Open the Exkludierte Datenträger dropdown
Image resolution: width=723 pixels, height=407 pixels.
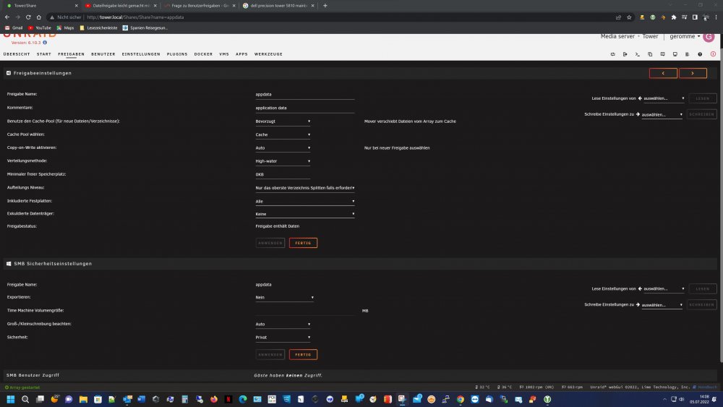click(305, 214)
